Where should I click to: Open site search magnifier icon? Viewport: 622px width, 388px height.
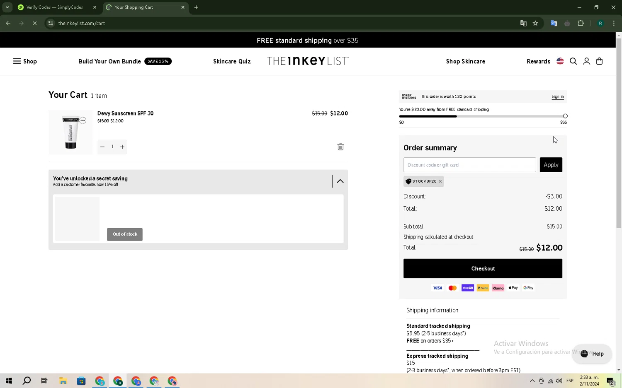573,61
